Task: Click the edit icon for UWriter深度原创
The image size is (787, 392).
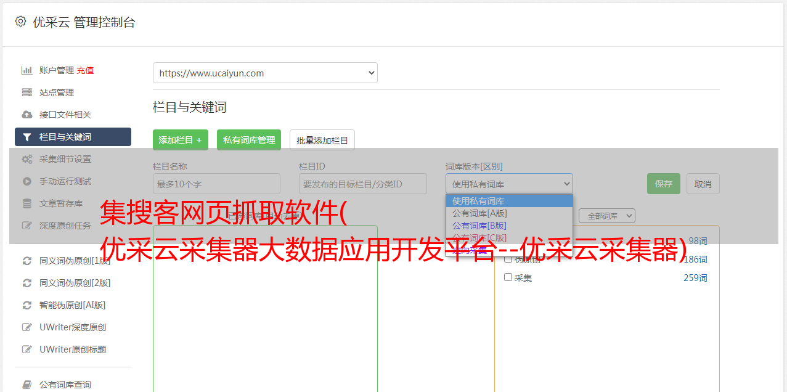Action: [x=27, y=327]
